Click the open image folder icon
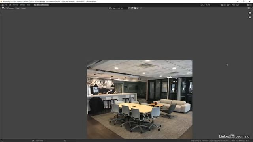253x142 pixels. [x=135, y=8]
